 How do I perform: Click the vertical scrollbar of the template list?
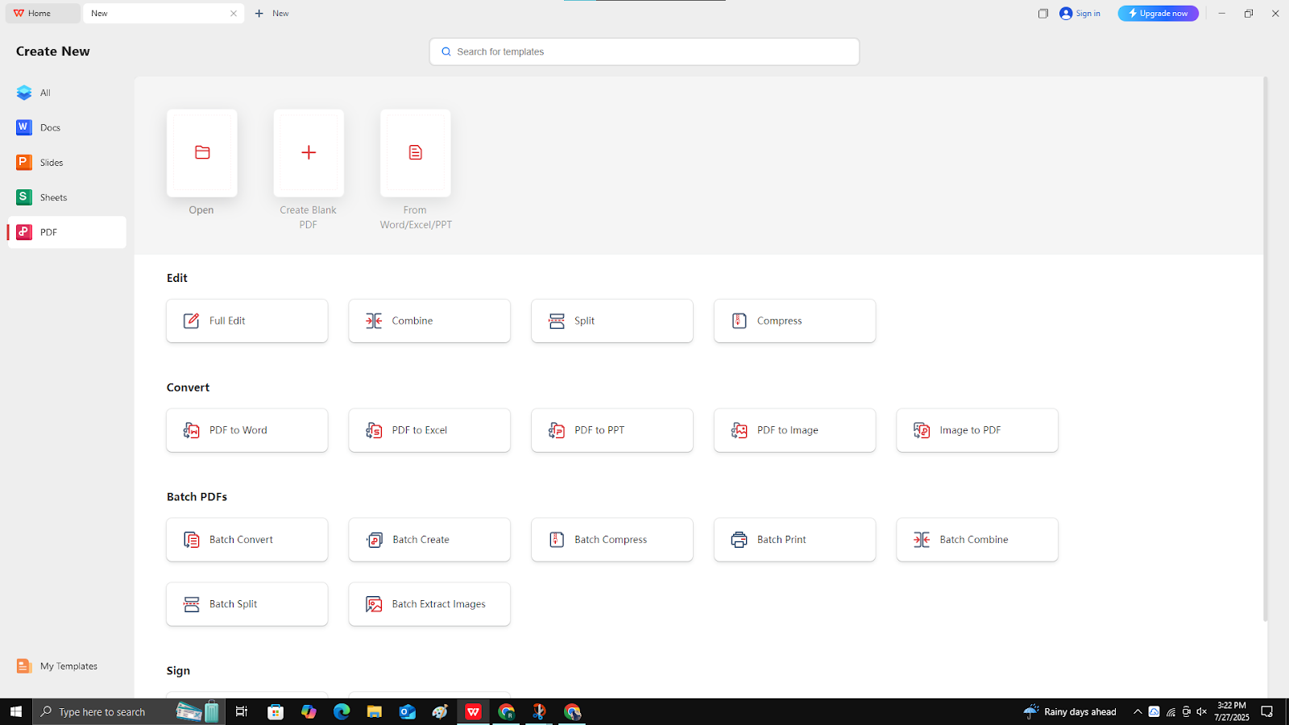(1265, 348)
